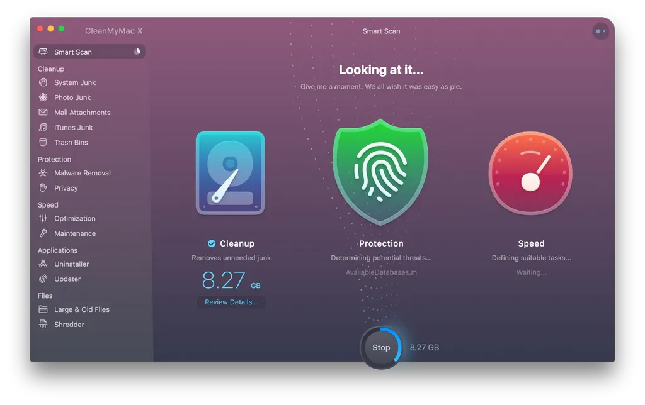Click the Cleanup hard drive graphic
The image size is (645, 405).
click(230, 173)
